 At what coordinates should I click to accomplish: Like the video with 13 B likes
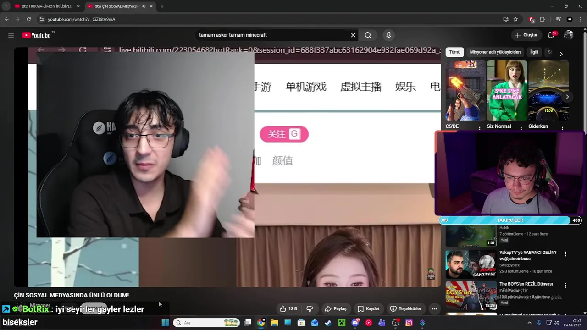click(x=288, y=309)
